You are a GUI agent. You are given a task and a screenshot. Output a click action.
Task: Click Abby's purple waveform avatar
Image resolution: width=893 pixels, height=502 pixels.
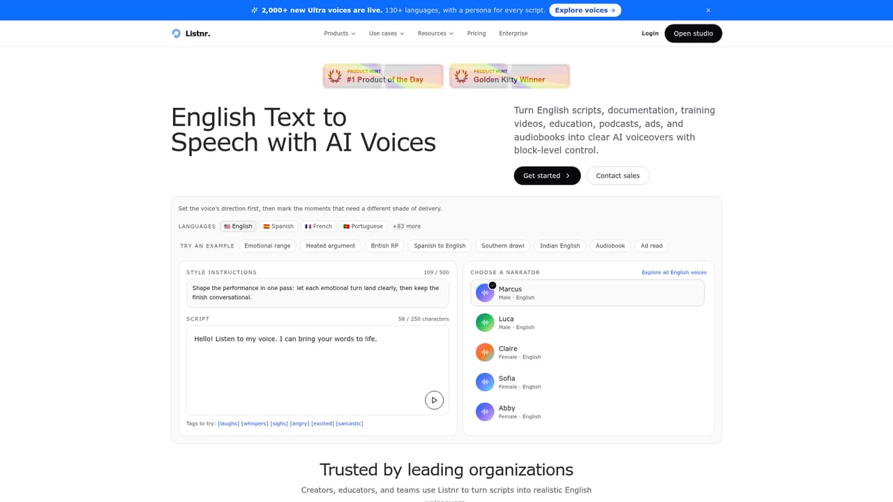485,412
